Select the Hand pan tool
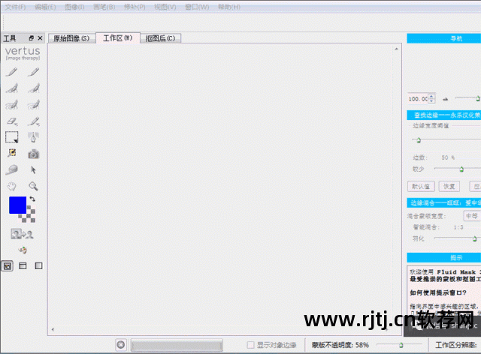This screenshot has width=481, height=354. 12,186
